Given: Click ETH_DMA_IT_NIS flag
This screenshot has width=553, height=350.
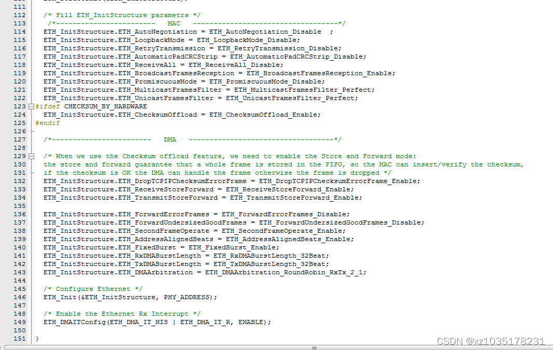Looking at the screenshot, I should (138, 322).
